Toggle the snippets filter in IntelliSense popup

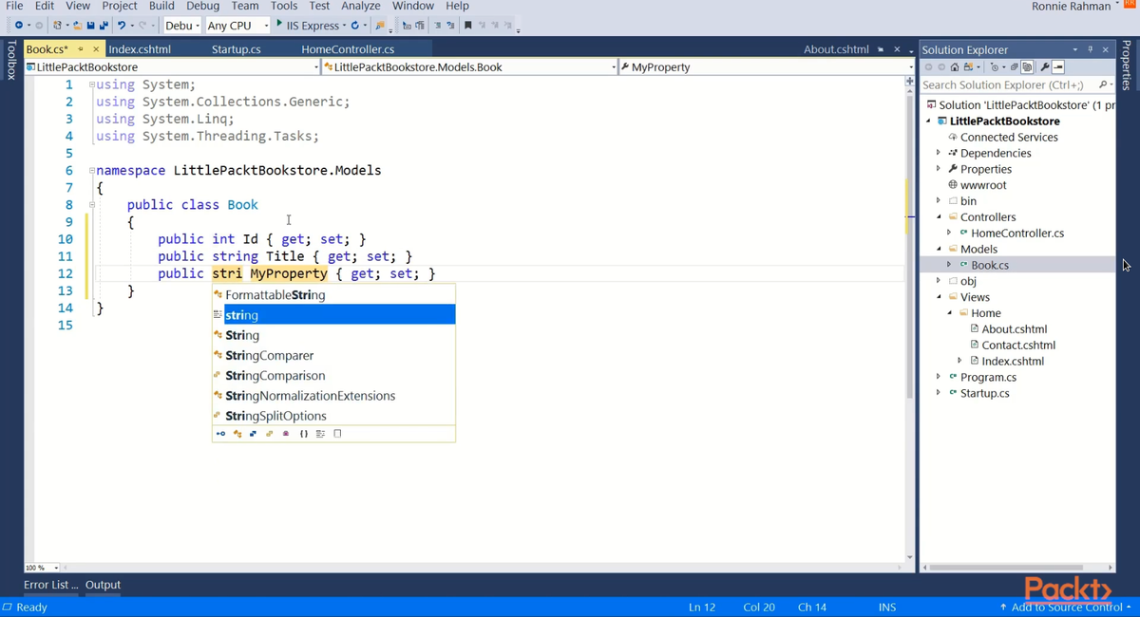337,434
